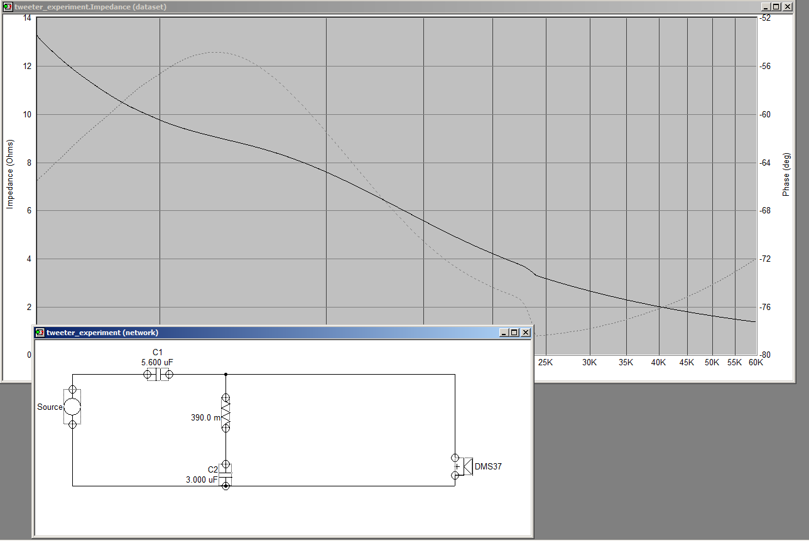Click the Impedance (Ohms) axis label
The width and height of the screenshot is (809, 541).
[9, 174]
